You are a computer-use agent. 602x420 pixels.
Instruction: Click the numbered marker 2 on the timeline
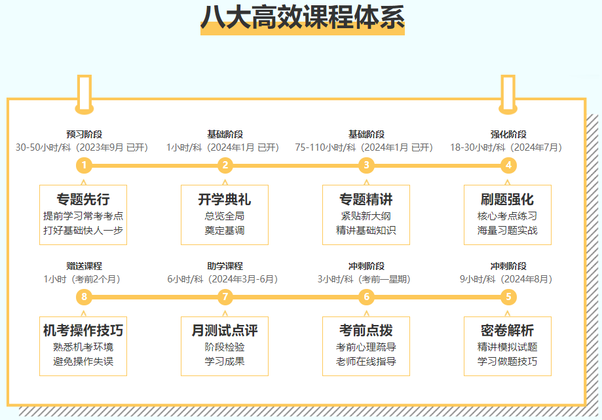pyautogui.click(x=226, y=166)
